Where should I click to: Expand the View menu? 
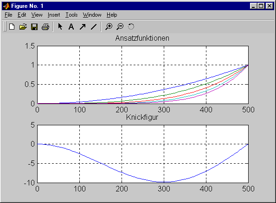click(37, 15)
